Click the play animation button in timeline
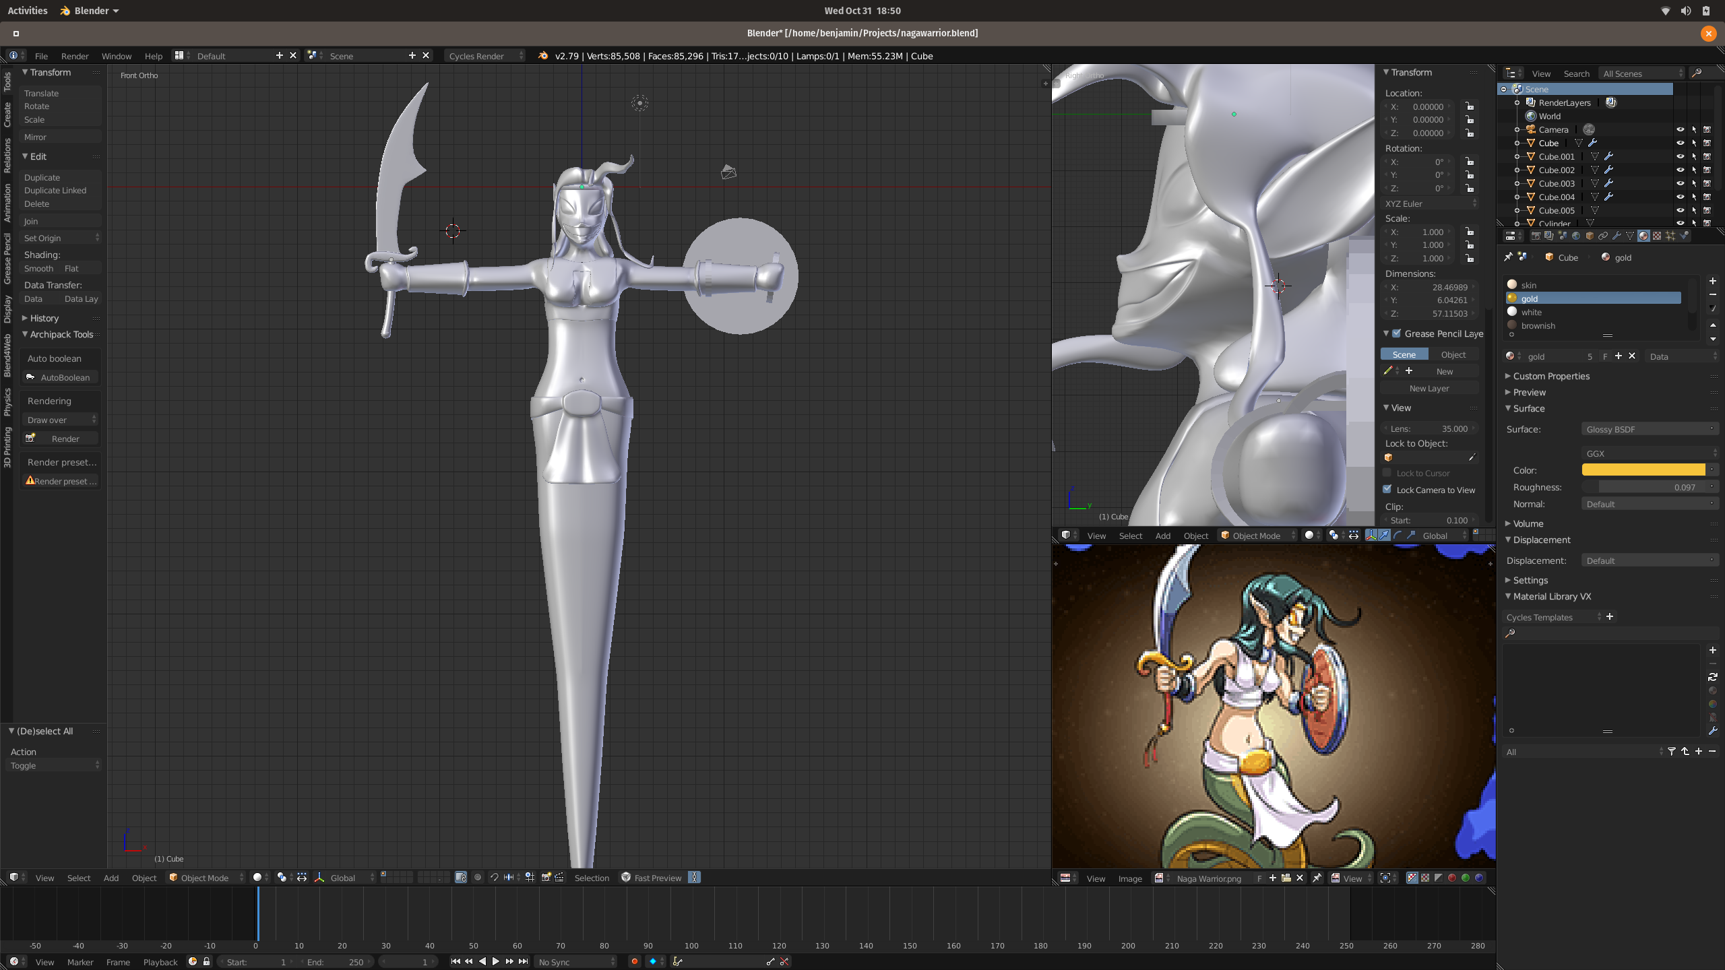 [496, 961]
